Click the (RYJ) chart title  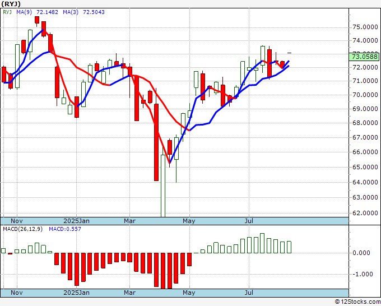(x=11, y=4)
